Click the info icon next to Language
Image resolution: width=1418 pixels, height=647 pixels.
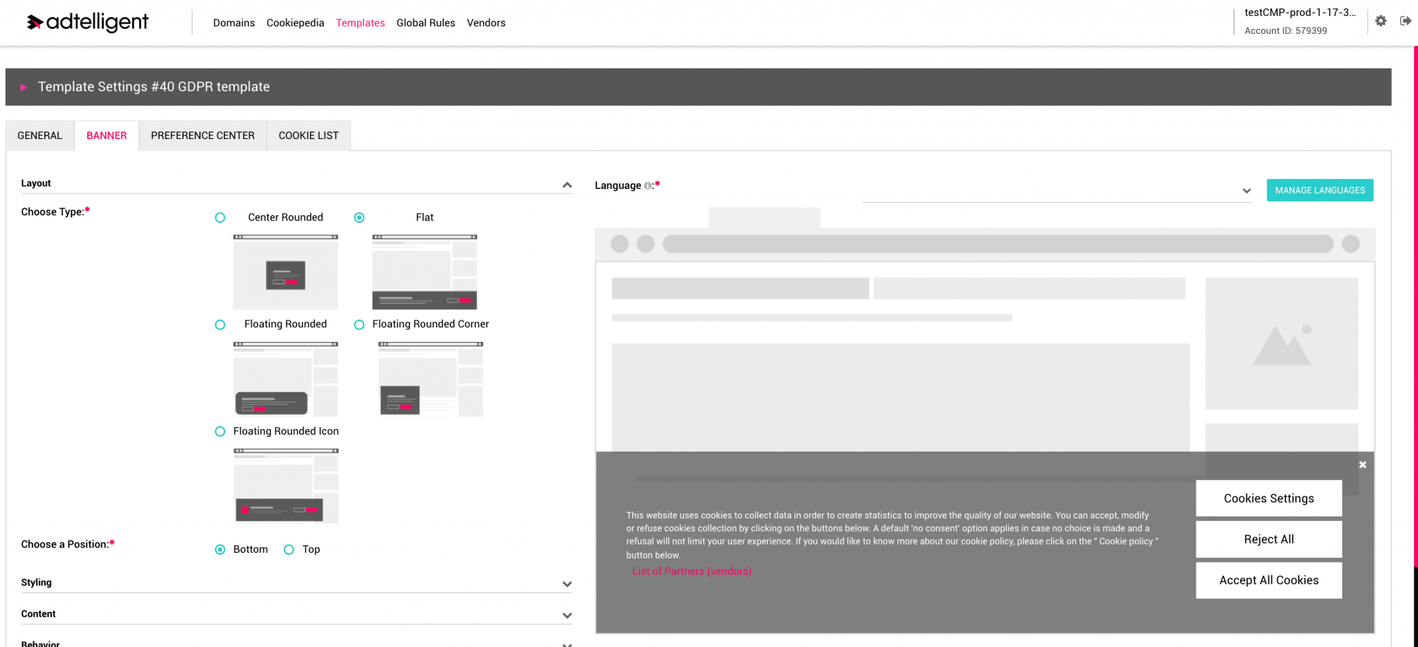[647, 185]
